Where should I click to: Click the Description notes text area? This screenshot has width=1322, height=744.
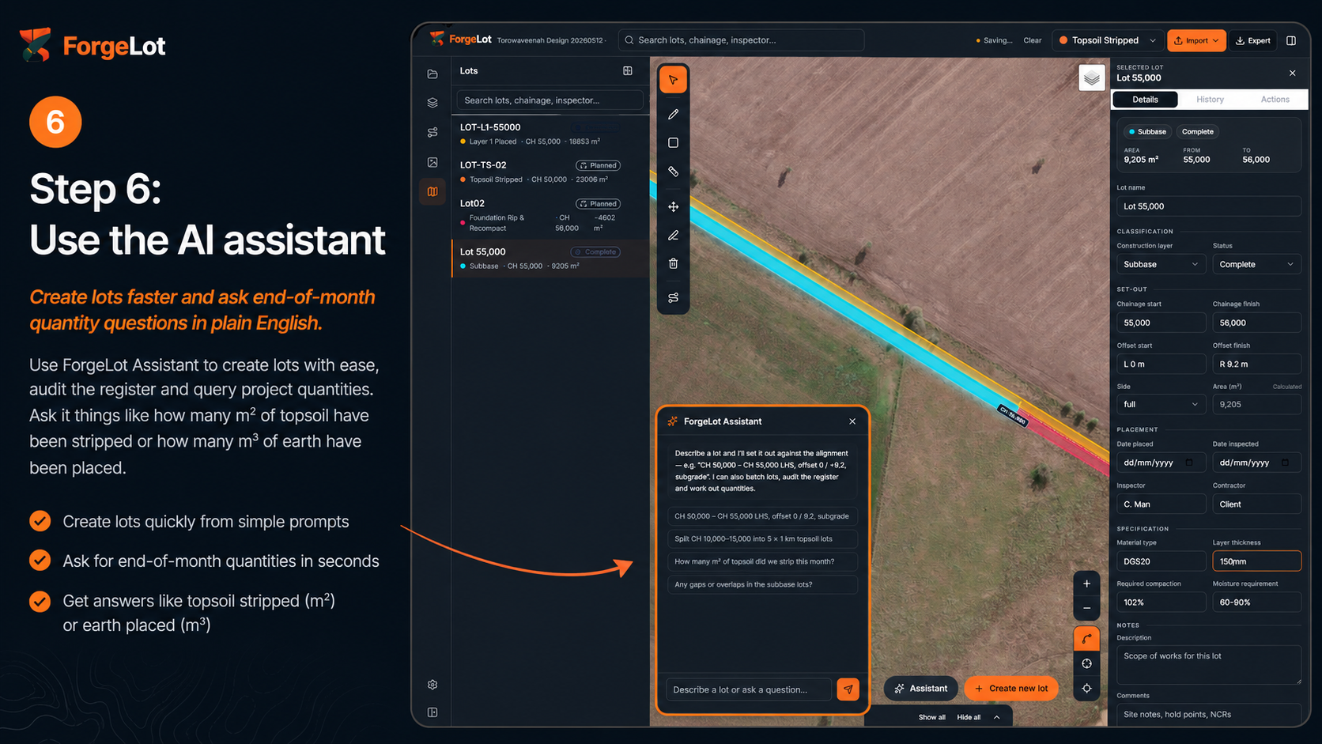[x=1208, y=665]
